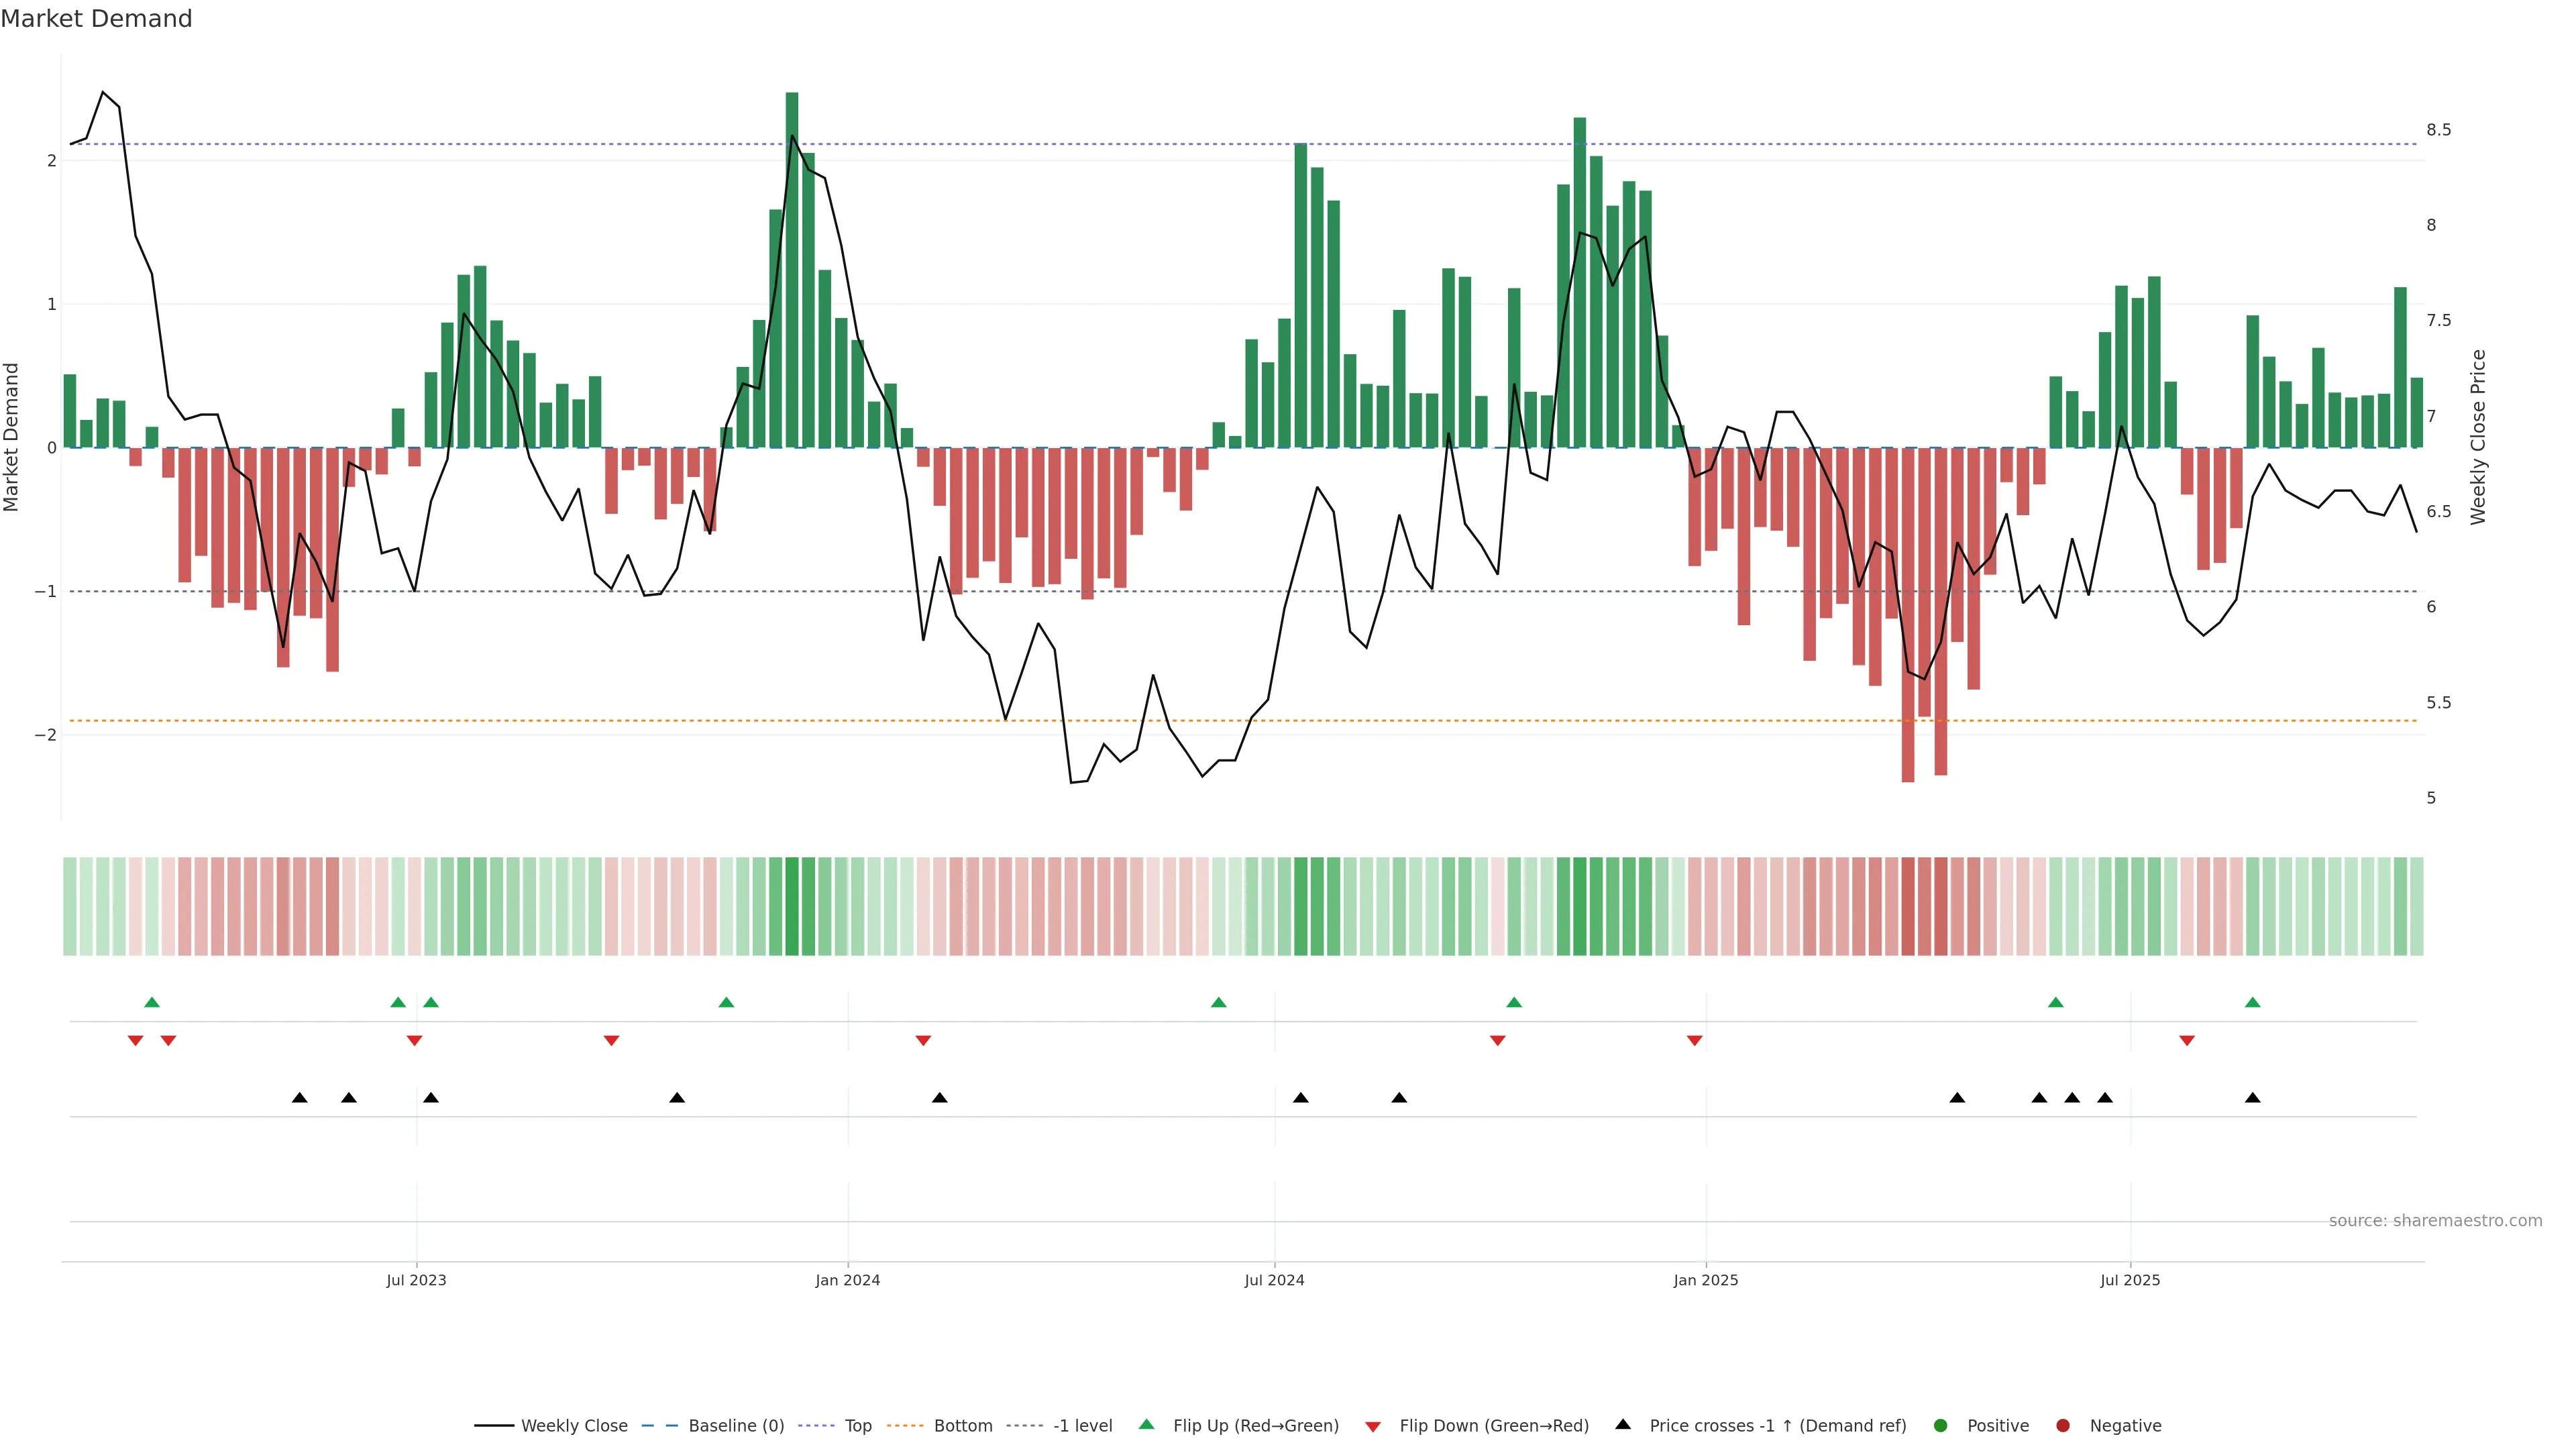Click the Jan 2025 x-axis label
2576x1449 pixels.
coord(1705,1280)
